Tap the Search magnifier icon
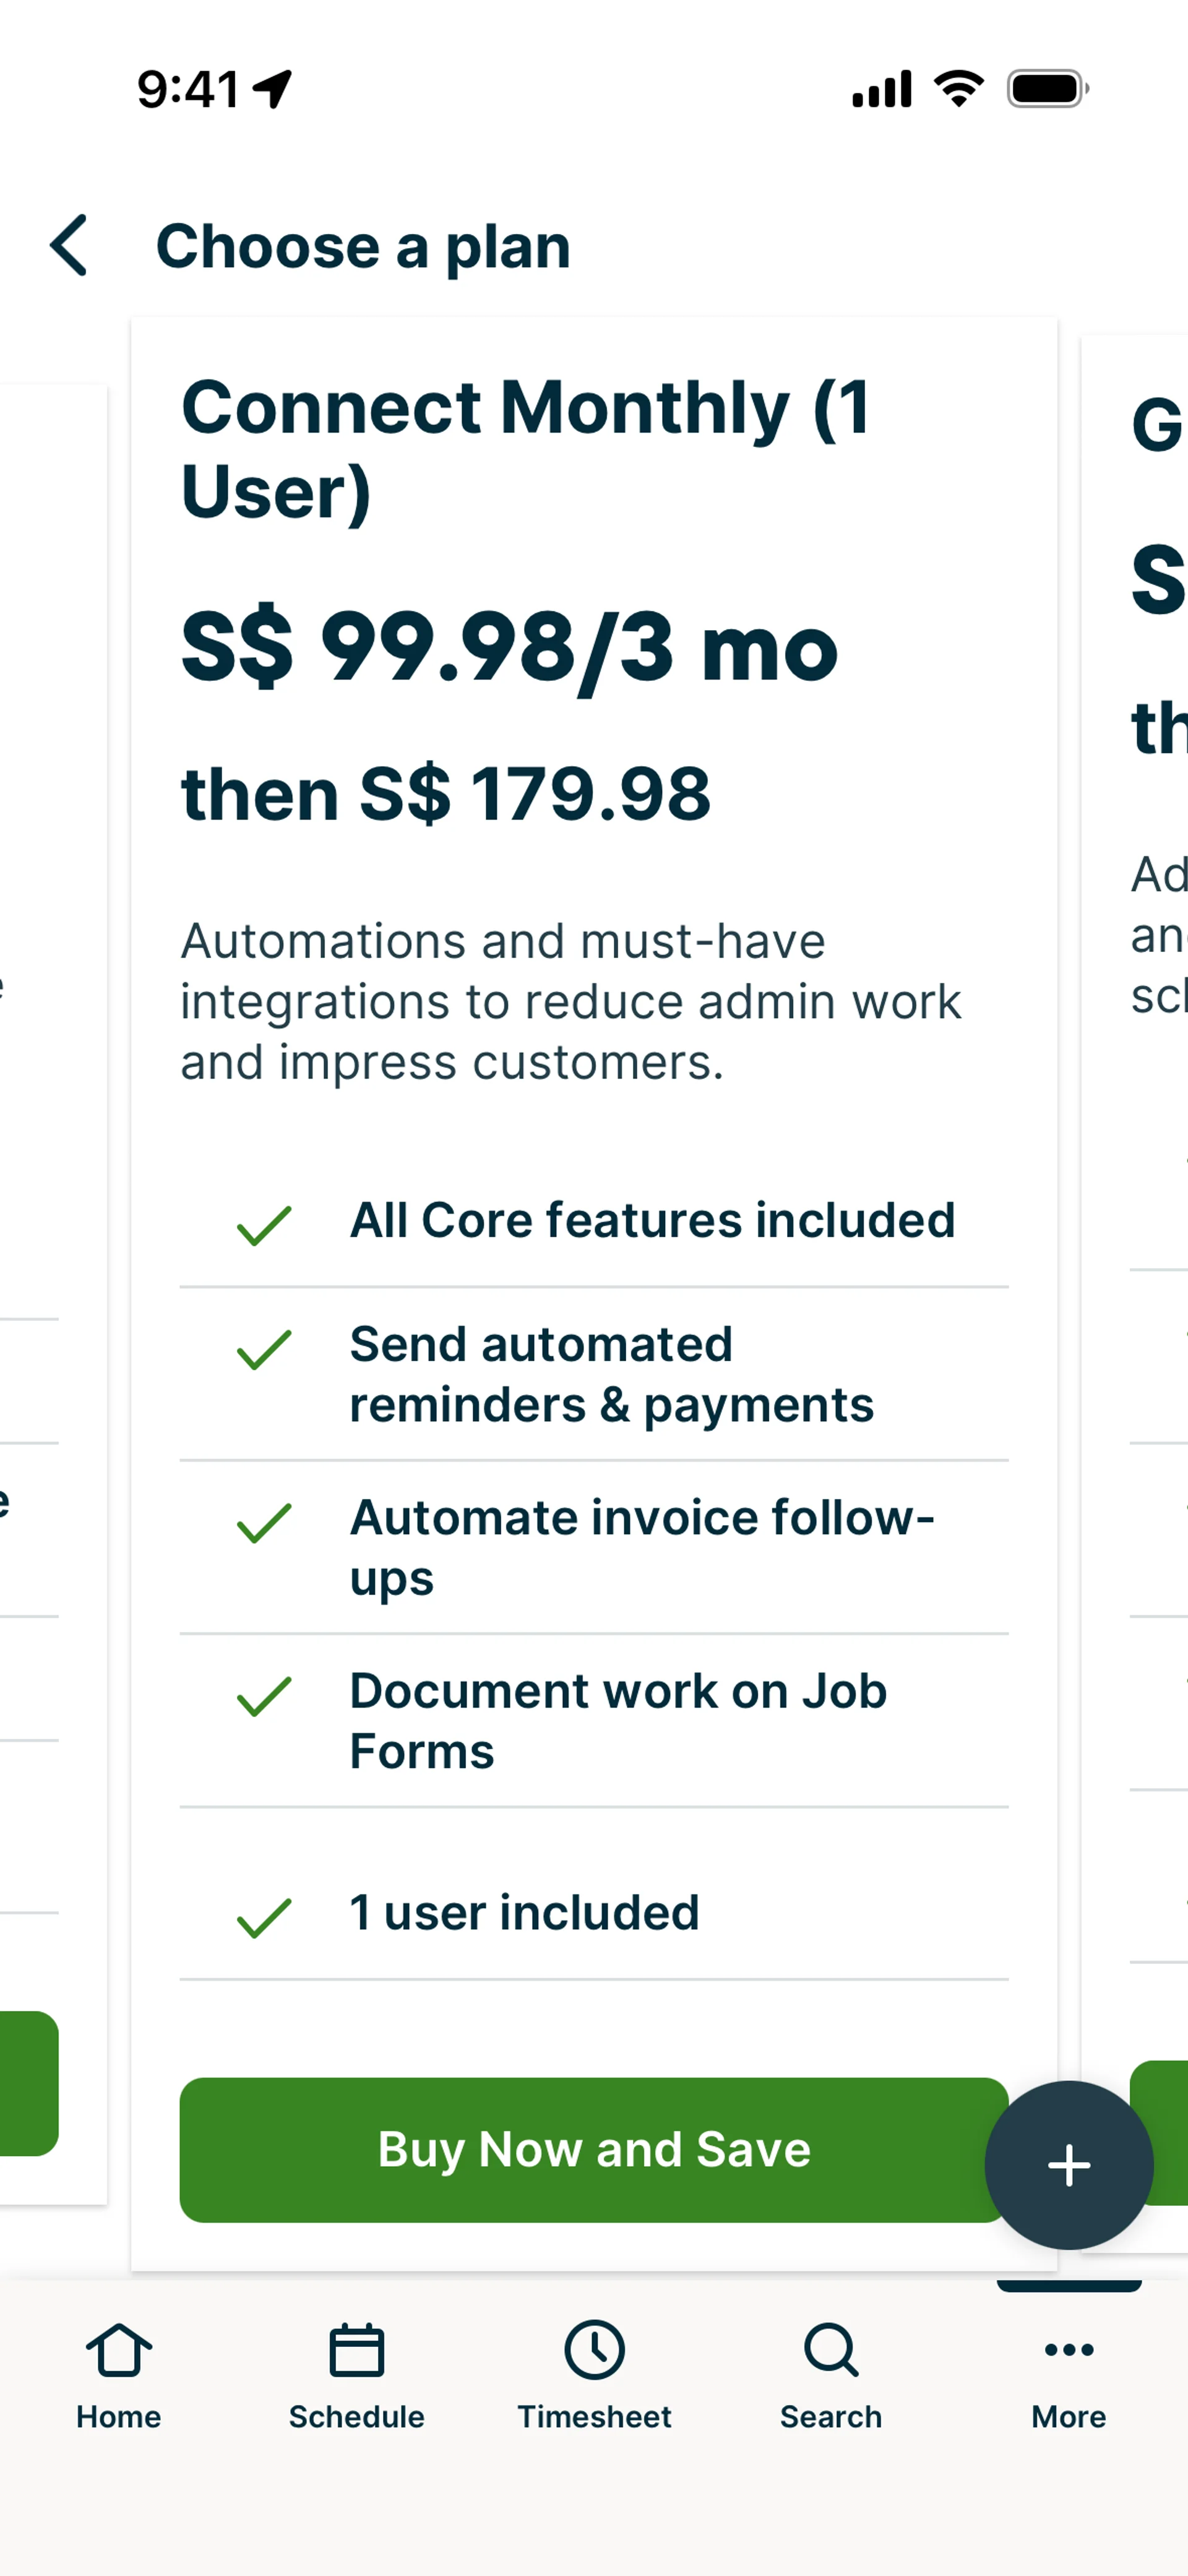The width and height of the screenshot is (1188, 2576). point(830,2350)
